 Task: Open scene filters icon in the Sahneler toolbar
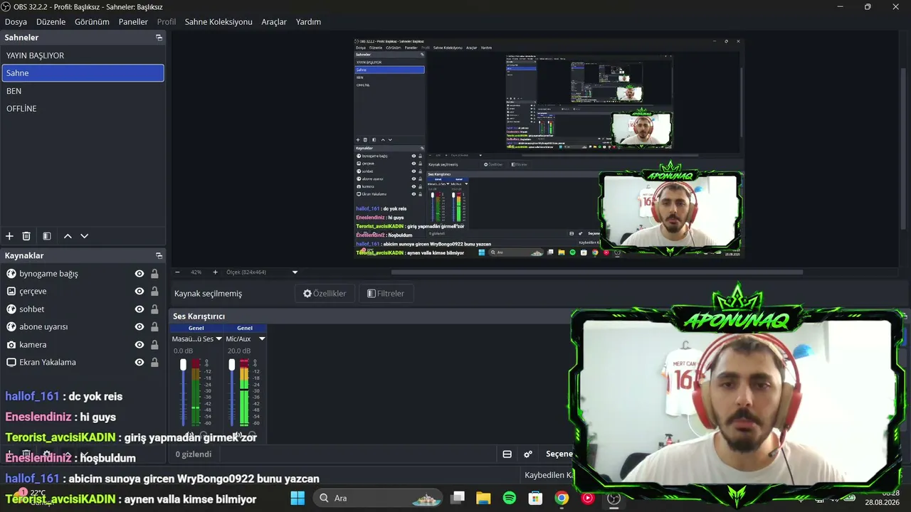pyautogui.click(x=47, y=236)
